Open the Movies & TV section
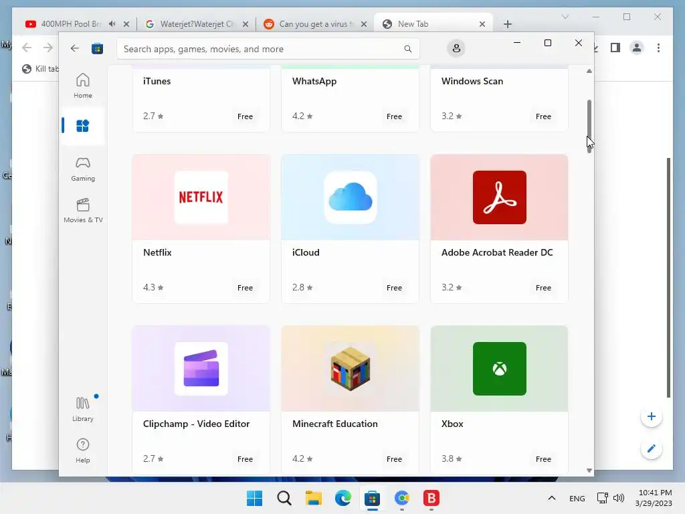685x514 pixels. pyautogui.click(x=83, y=211)
